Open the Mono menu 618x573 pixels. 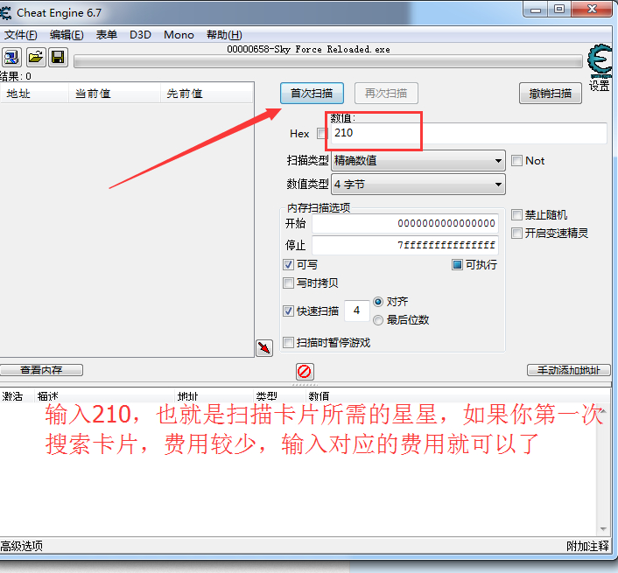click(x=179, y=35)
